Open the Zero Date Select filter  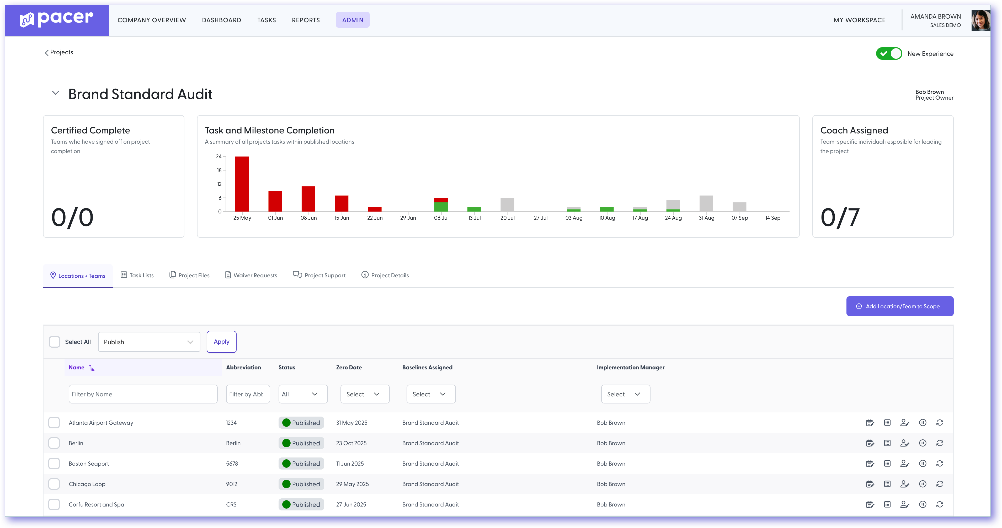click(x=365, y=394)
